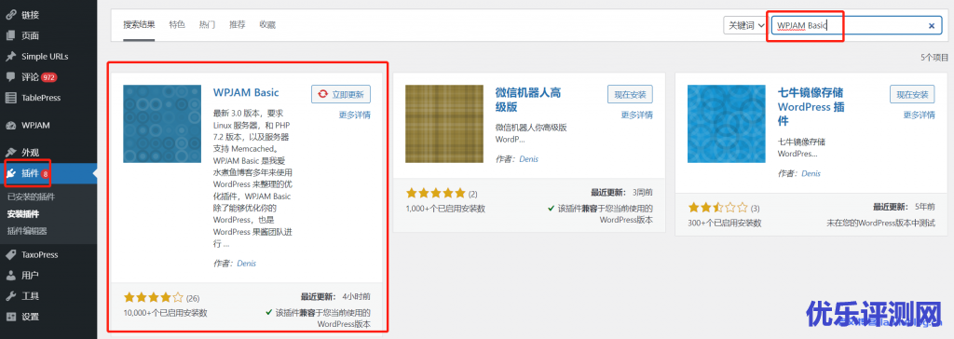Click the 链接 chain icon in sidebar

point(10,15)
